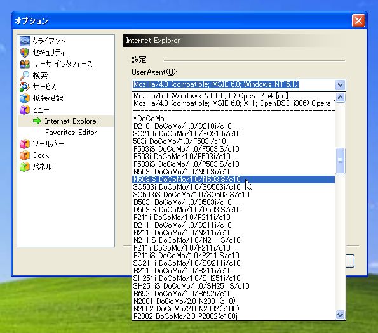Open the セキュリティ settings page
This screenshot has height=333, width=378.
(x=49, y=53)
